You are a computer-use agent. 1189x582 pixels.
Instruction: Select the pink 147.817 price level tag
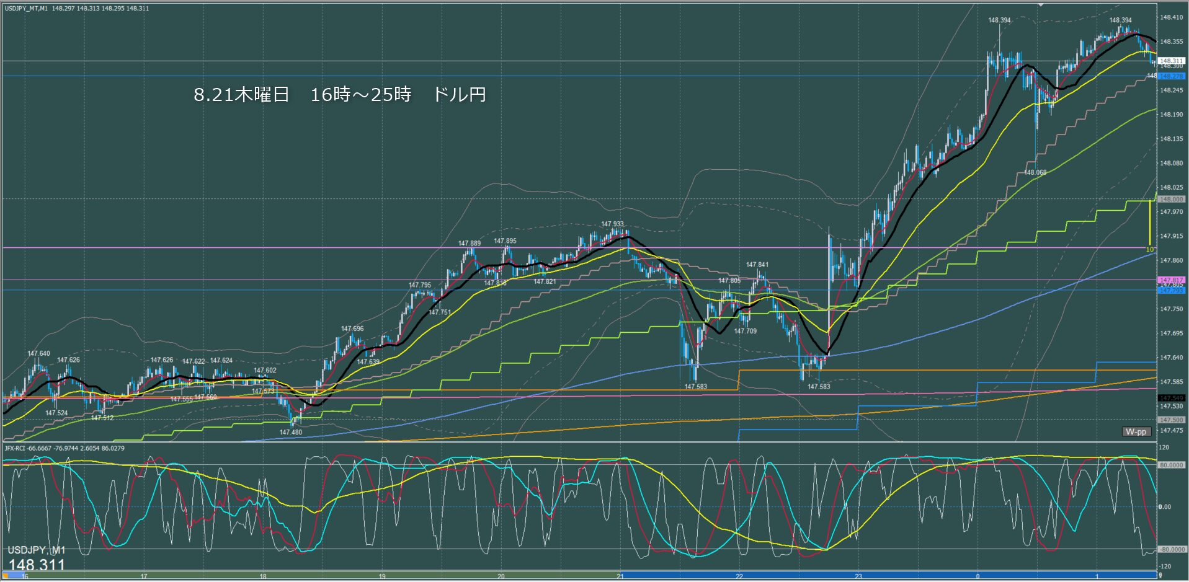1171,280
